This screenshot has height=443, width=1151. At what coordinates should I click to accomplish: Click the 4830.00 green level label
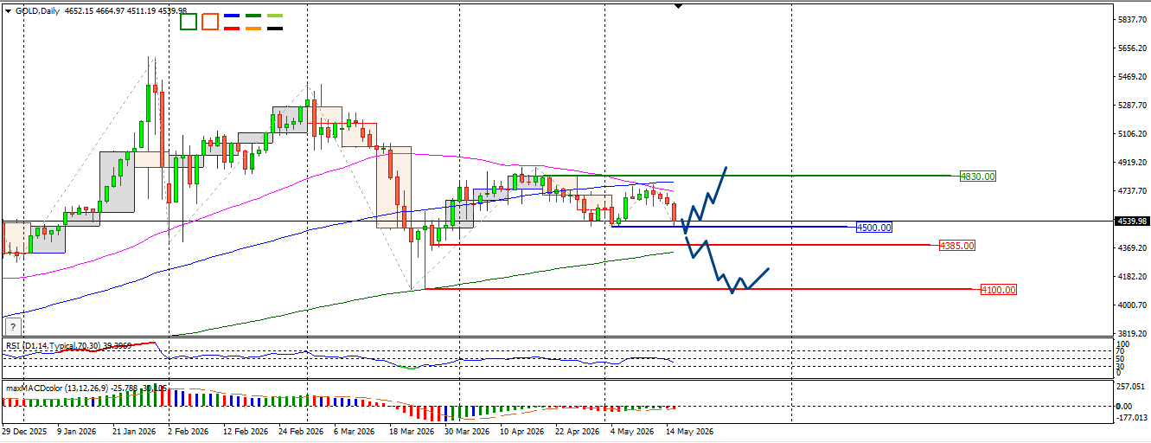pyautogui.click(x=978, y=177)
